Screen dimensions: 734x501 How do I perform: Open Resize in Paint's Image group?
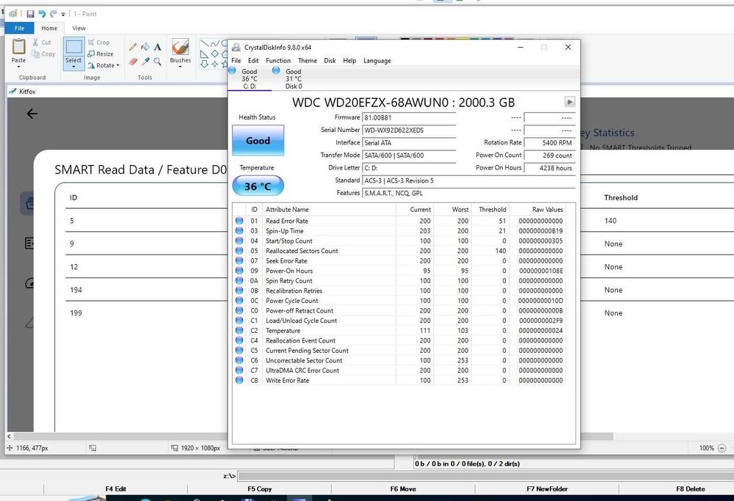pos(100,54)
